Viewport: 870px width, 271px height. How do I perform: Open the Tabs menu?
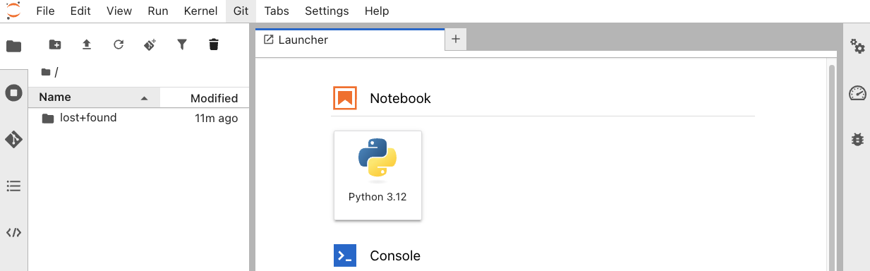click(277, 11)
